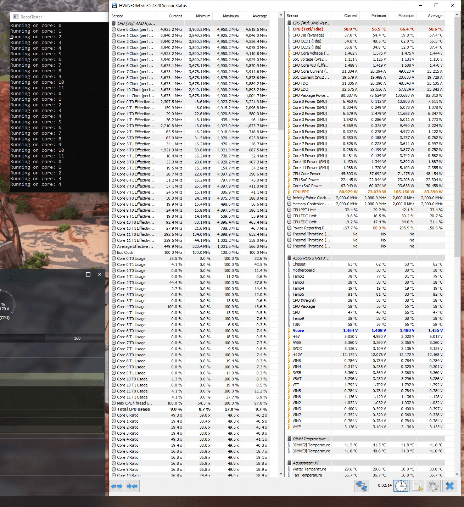Click the CPU Package Power bolt icon

(289, 95)
